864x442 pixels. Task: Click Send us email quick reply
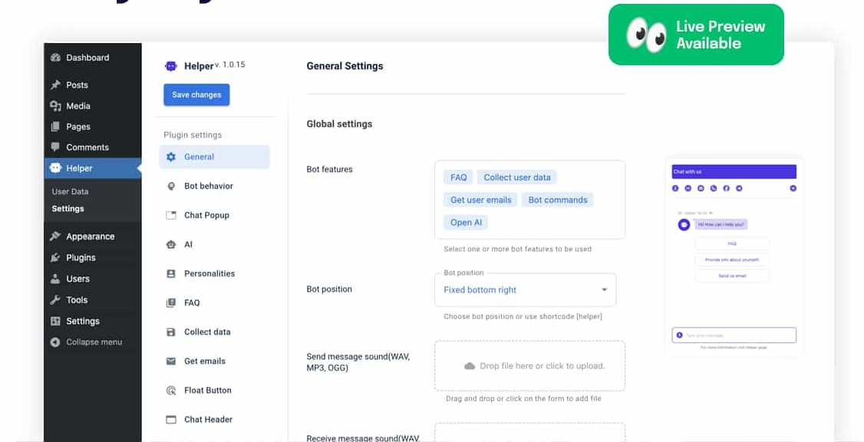click(732, 275)
